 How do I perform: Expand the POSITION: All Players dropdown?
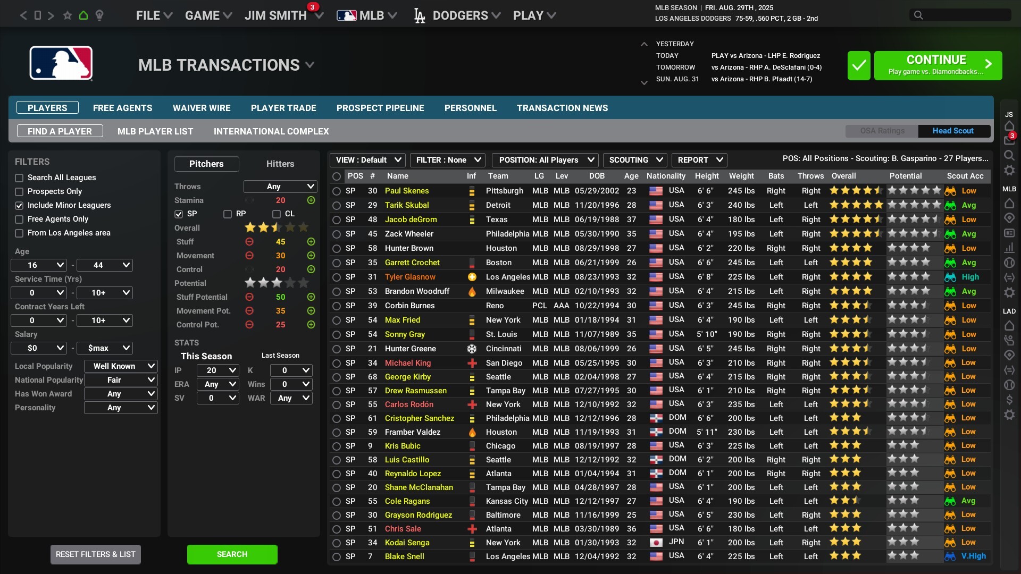(x=545, y=160)
